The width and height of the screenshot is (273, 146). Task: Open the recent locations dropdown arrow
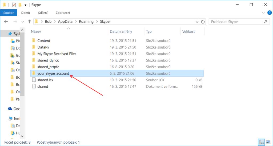[22, 22]
